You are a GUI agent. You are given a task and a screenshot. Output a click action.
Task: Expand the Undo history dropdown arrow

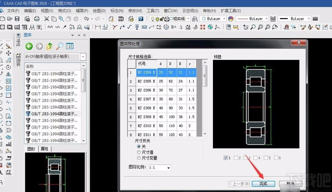pos(92,19)
